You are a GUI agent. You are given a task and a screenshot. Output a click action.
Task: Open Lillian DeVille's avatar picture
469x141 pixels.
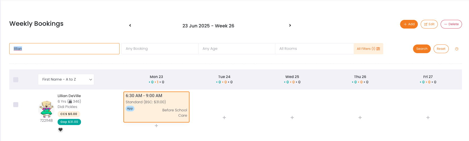click(46, 109)
